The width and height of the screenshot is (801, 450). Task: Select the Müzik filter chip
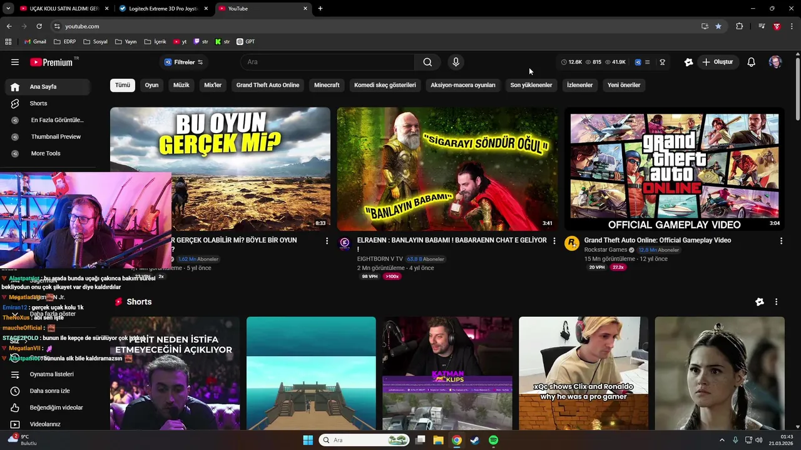tap(181, 85)
